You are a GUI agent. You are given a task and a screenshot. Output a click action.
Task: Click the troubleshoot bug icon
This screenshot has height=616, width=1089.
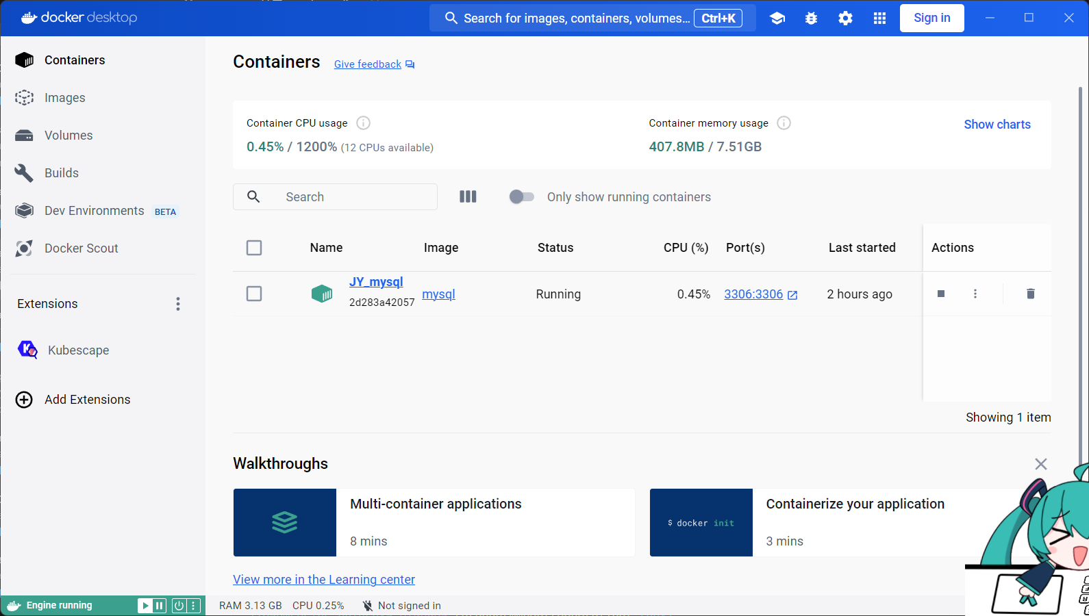[x=811, y=18]
